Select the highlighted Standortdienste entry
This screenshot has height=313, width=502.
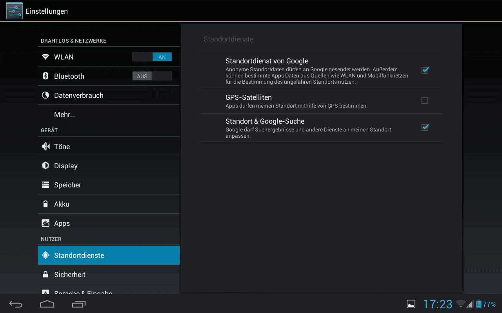109,255
